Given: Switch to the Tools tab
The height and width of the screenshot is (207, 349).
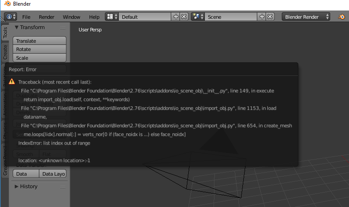Looking at the screenshot, I should 5,32.
